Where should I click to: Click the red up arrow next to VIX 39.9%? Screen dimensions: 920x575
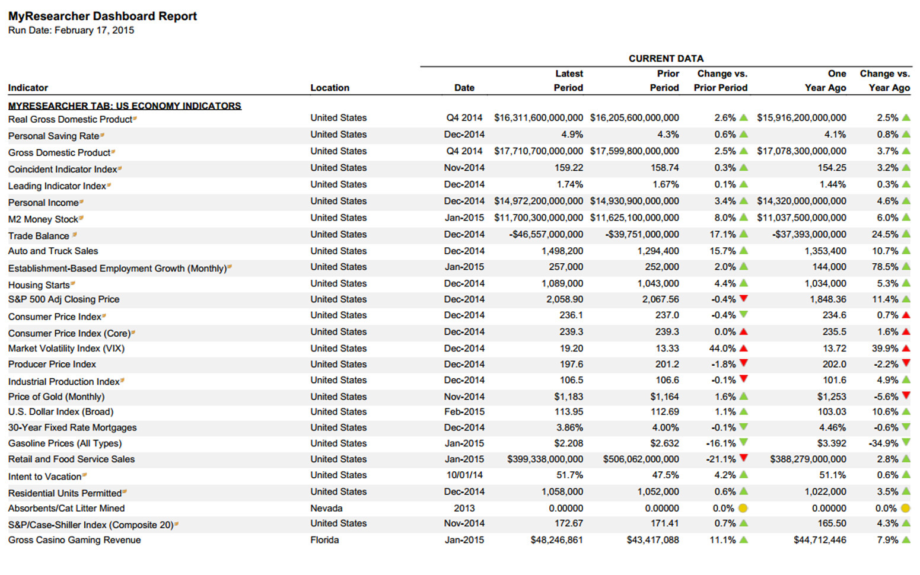(x=906, y=349)
